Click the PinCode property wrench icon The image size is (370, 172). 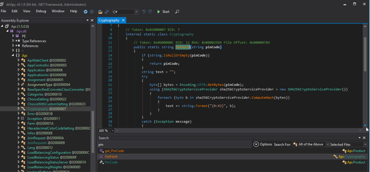[x=101, y=162]
